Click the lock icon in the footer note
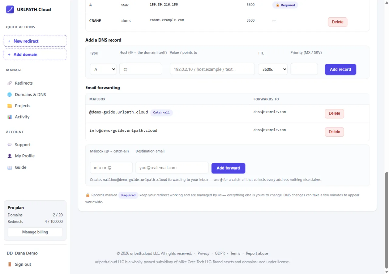 88,195
